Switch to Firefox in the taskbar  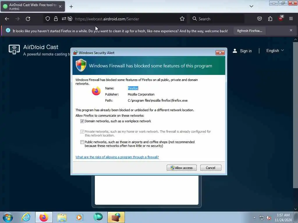click(x=44, y=217)
